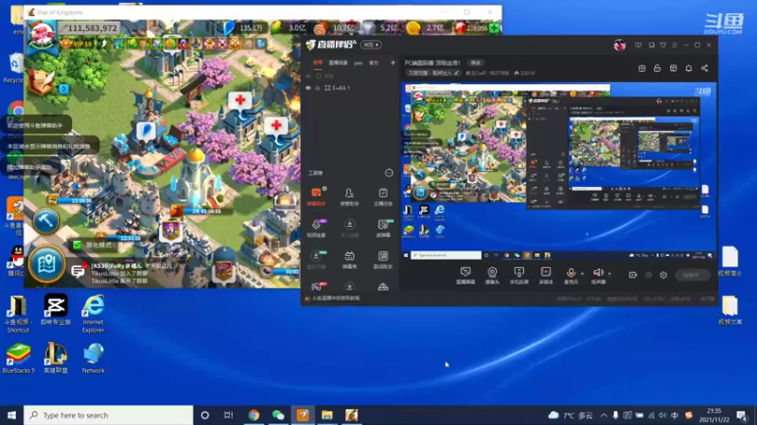Open the in-game chat bubble icon

78,271
